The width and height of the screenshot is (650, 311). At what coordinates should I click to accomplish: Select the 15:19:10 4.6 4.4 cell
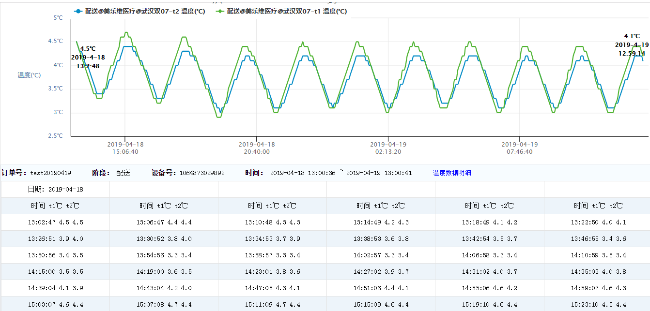[x=489, y=304]
